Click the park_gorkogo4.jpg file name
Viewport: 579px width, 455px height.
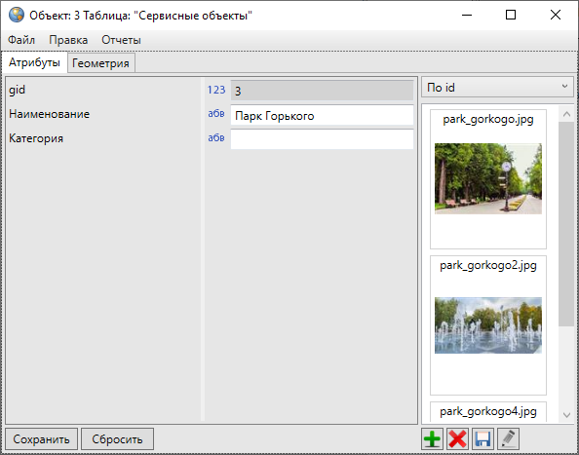[488, 411]
